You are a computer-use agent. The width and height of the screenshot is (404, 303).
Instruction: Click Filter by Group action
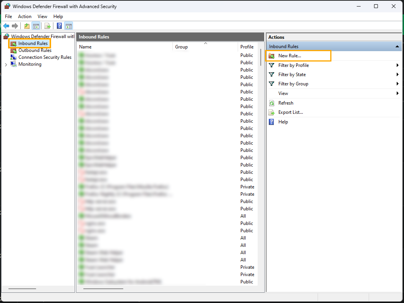point(293,84)
